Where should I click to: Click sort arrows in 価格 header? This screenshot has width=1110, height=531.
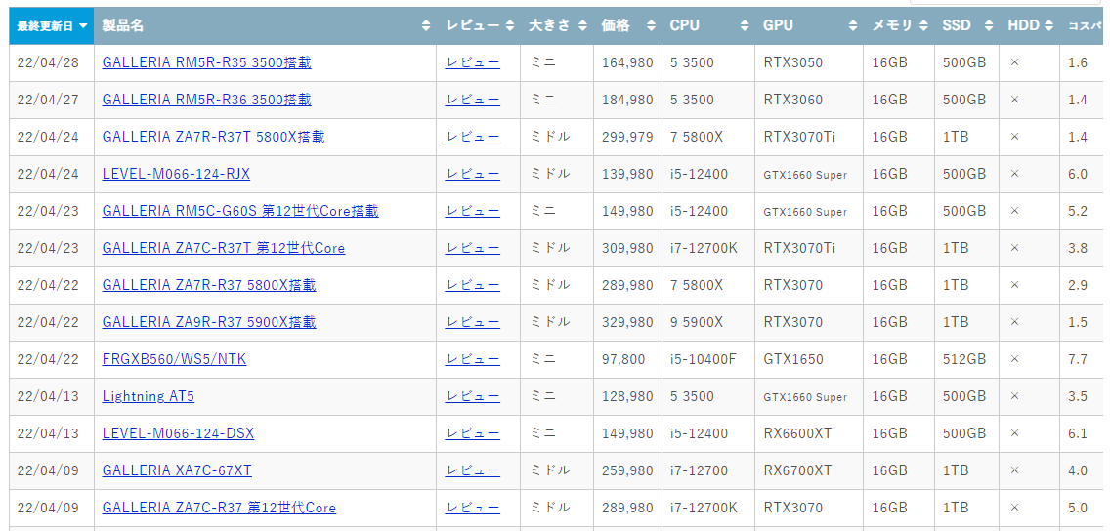pos(651,26)
